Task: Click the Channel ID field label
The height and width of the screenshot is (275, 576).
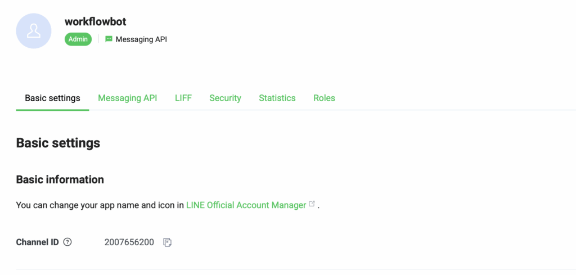Action: 38,242
